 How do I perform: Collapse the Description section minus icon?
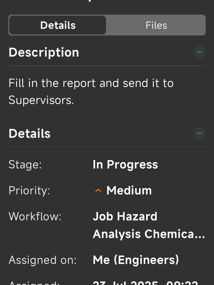[x=199, y=52]
